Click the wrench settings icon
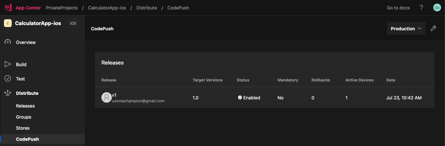The image size is (445, 146). [x=433, y=29]
